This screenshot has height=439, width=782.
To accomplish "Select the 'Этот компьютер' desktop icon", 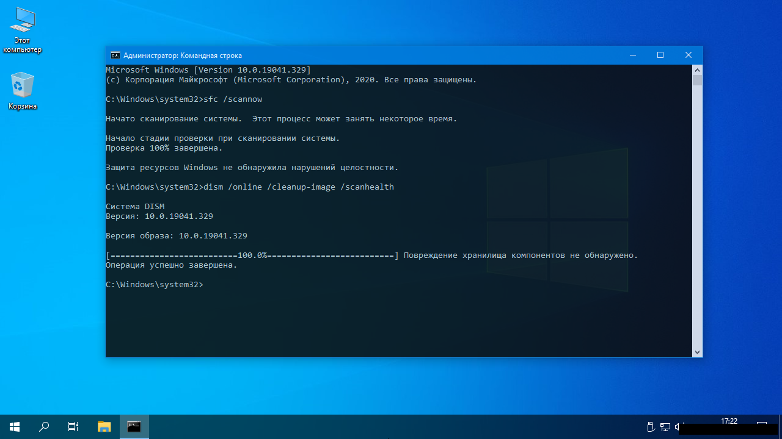I will point(23,30).
